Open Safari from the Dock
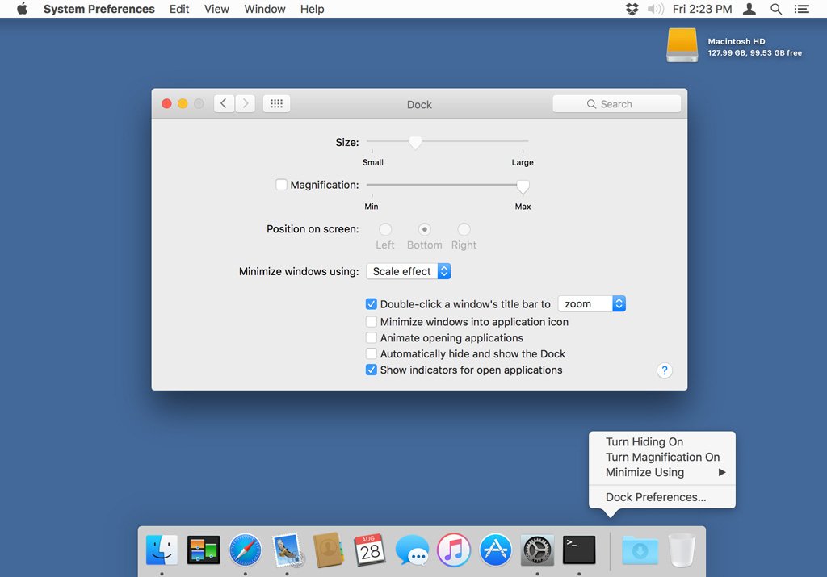This screenshot has height=577, width=827. [245, 550]
